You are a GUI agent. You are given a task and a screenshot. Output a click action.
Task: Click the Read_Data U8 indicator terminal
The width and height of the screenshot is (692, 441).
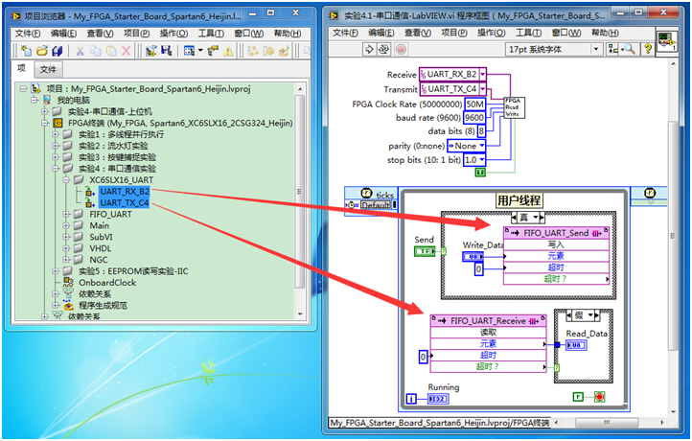tap(576, 345)
